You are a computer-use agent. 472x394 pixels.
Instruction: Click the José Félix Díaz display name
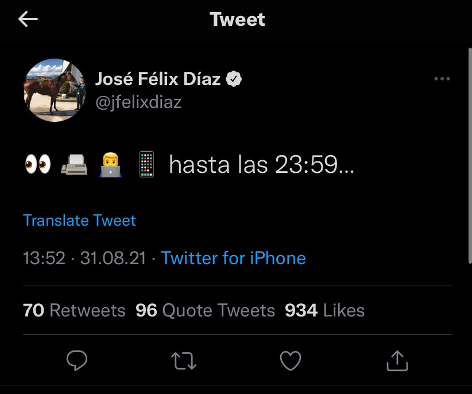[x=157, y=79]
